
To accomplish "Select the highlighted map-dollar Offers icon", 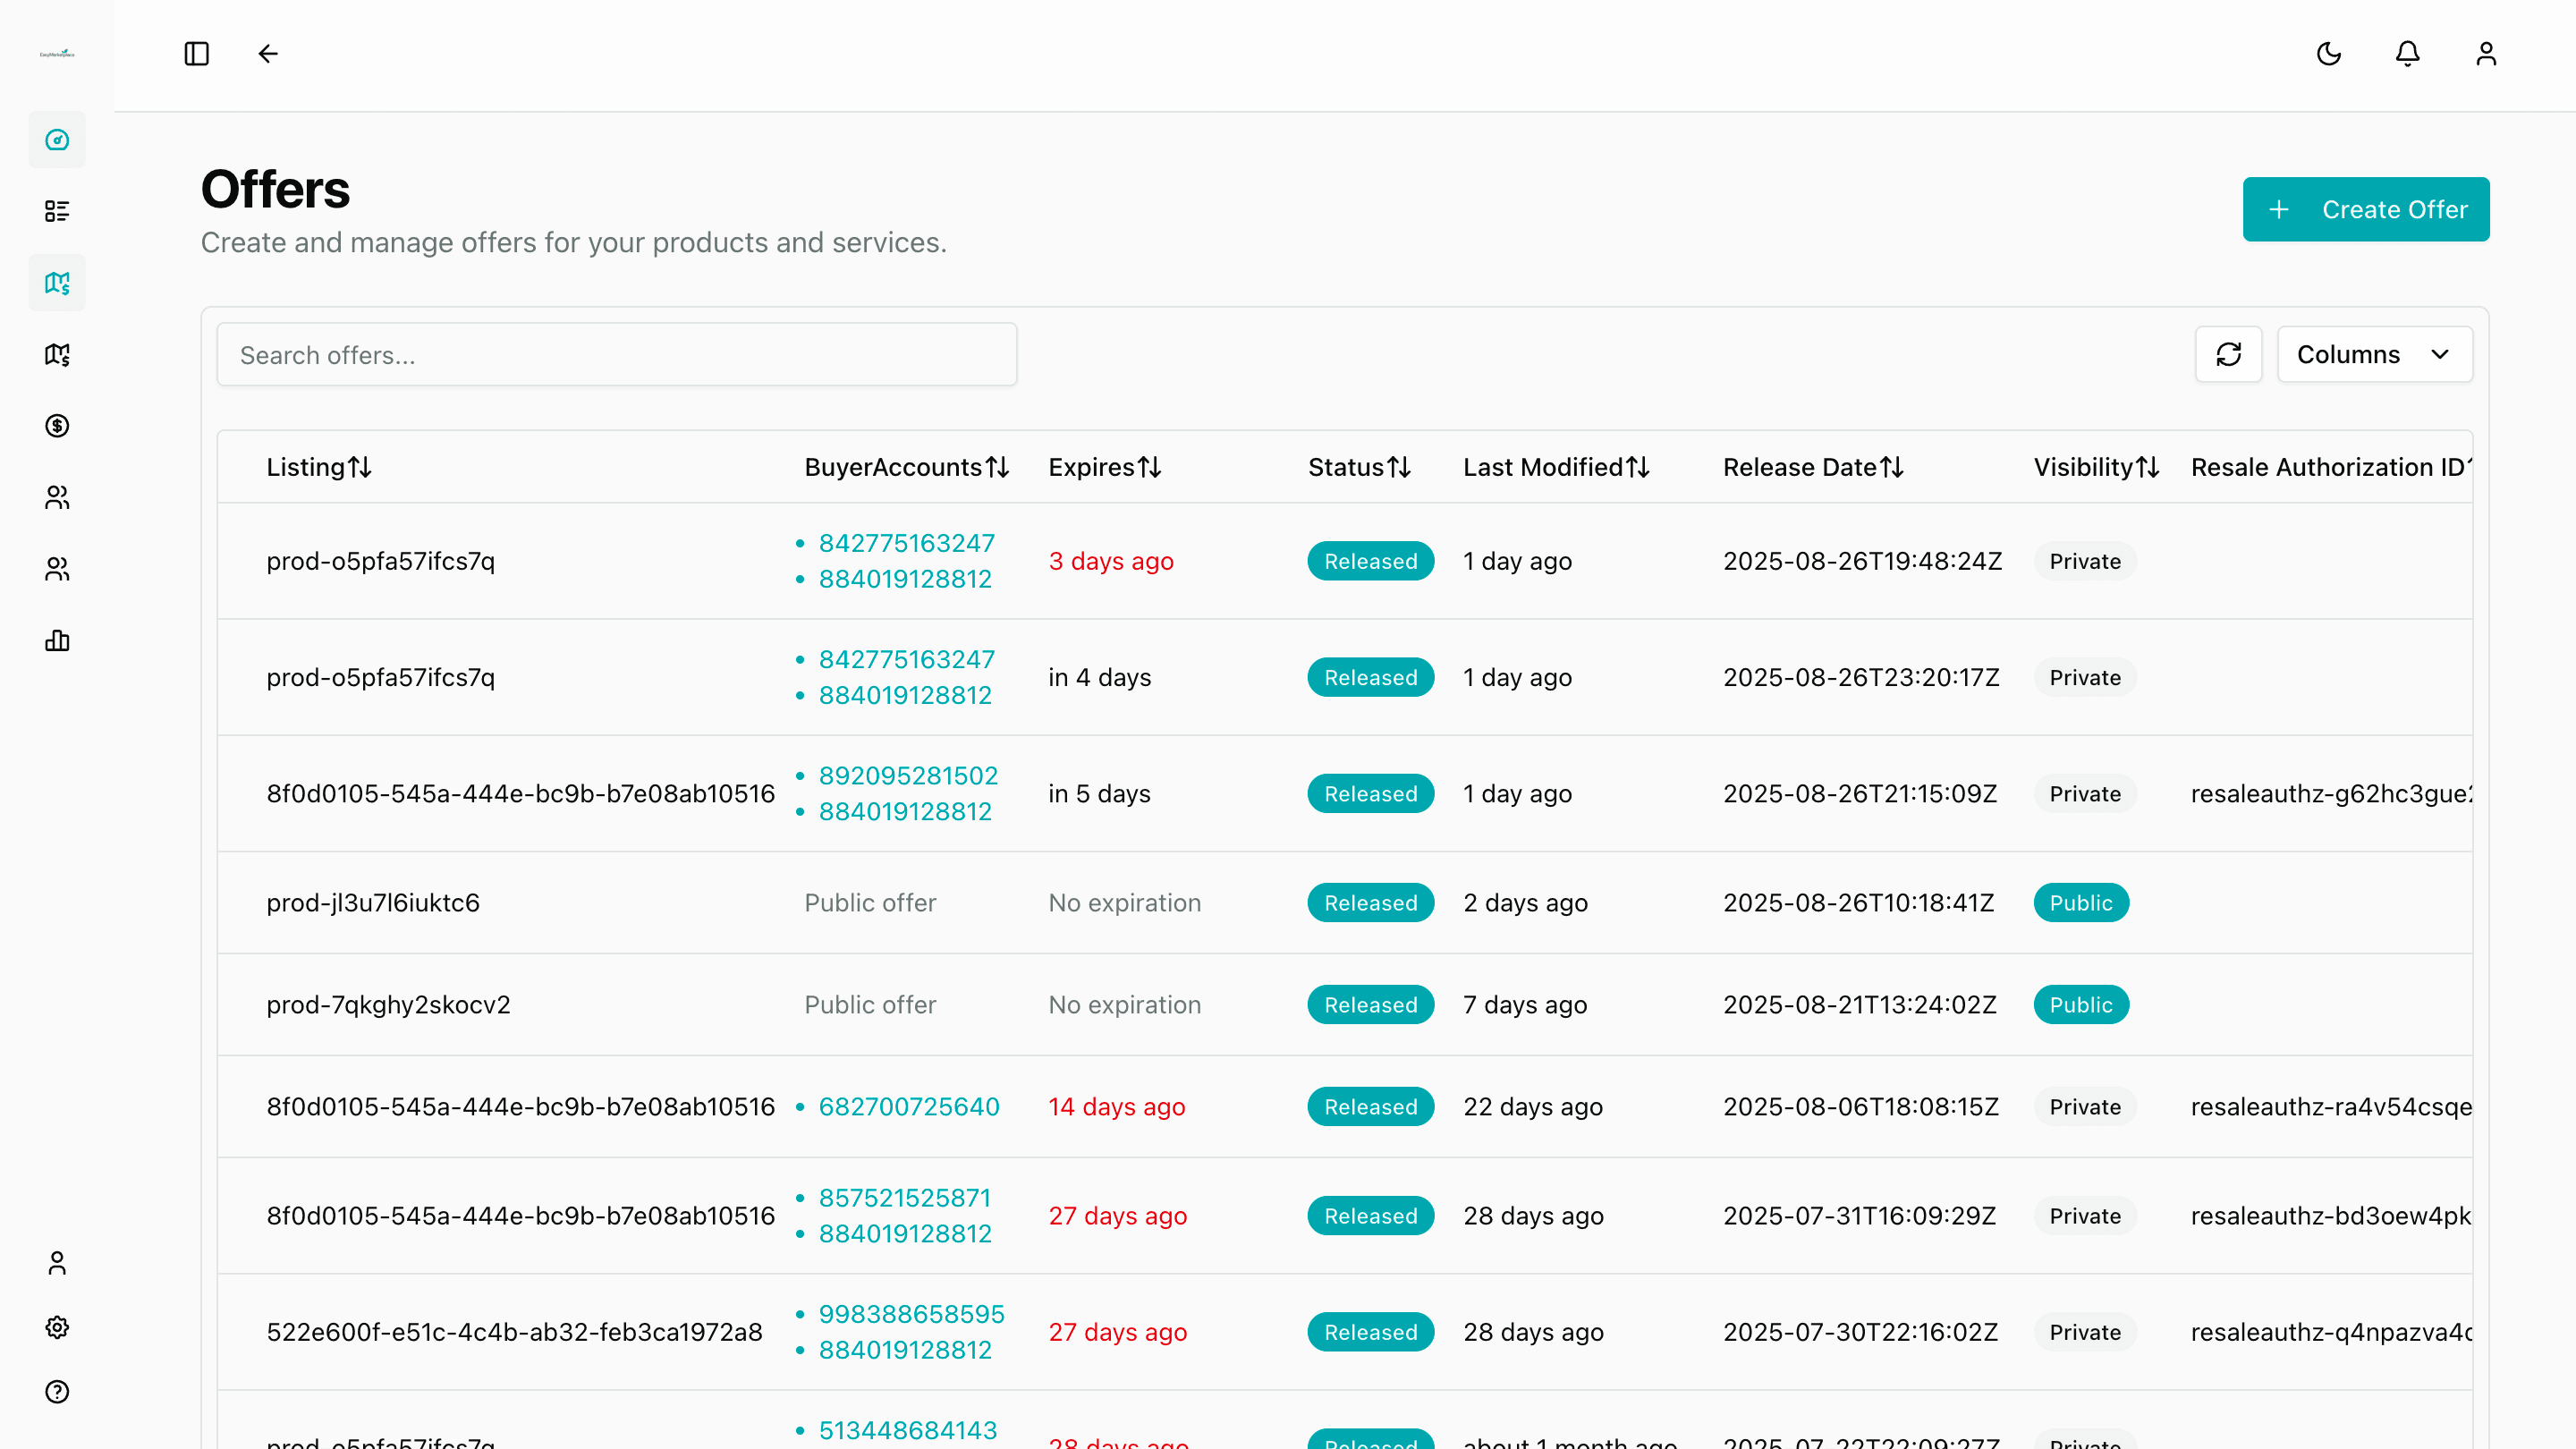I will click(57, 283).
